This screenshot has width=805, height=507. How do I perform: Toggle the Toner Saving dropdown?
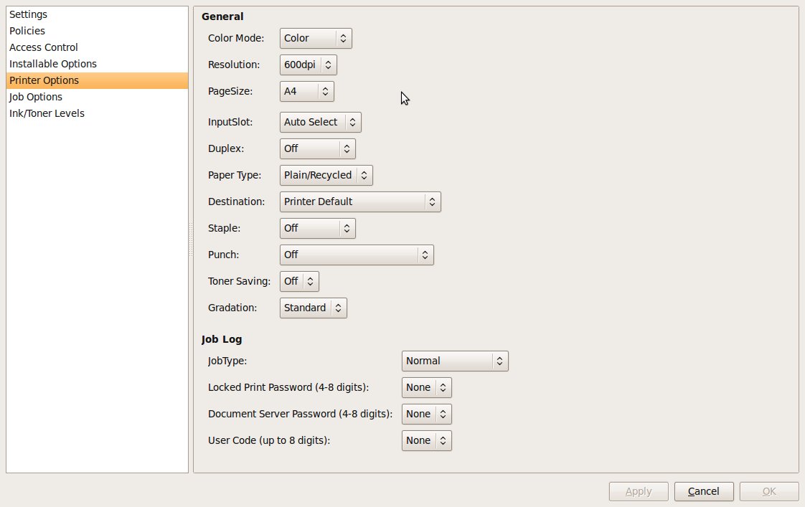pos(299,281)
